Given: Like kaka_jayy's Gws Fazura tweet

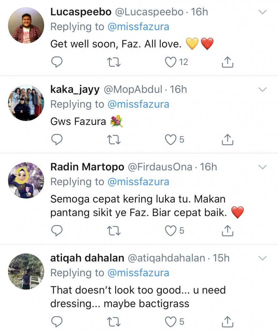Looking at the screenshot, I should click(x=170, y=140).
